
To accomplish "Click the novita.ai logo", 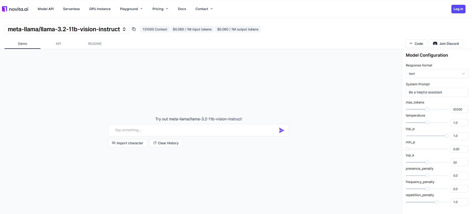I will point(15,9).
